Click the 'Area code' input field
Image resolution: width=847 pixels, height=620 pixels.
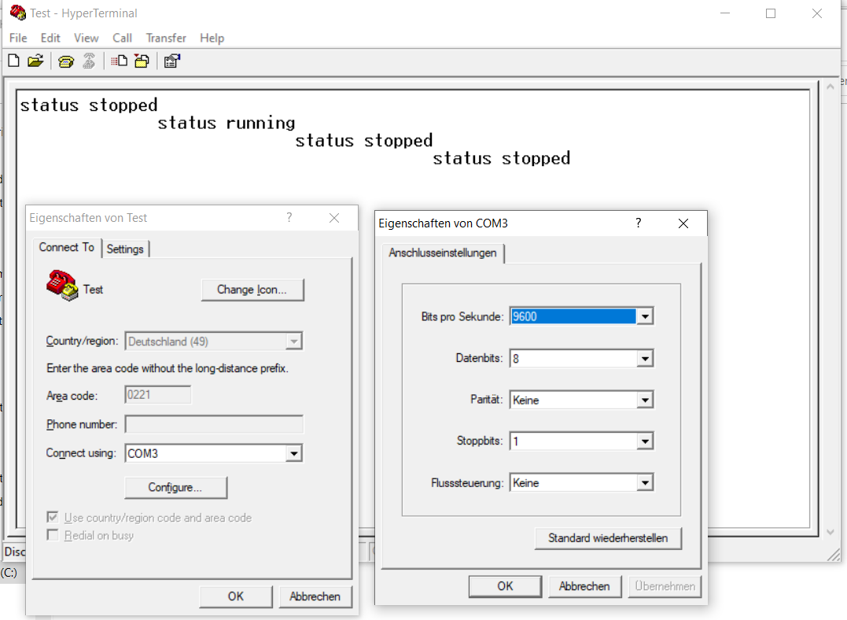(158, 395)
